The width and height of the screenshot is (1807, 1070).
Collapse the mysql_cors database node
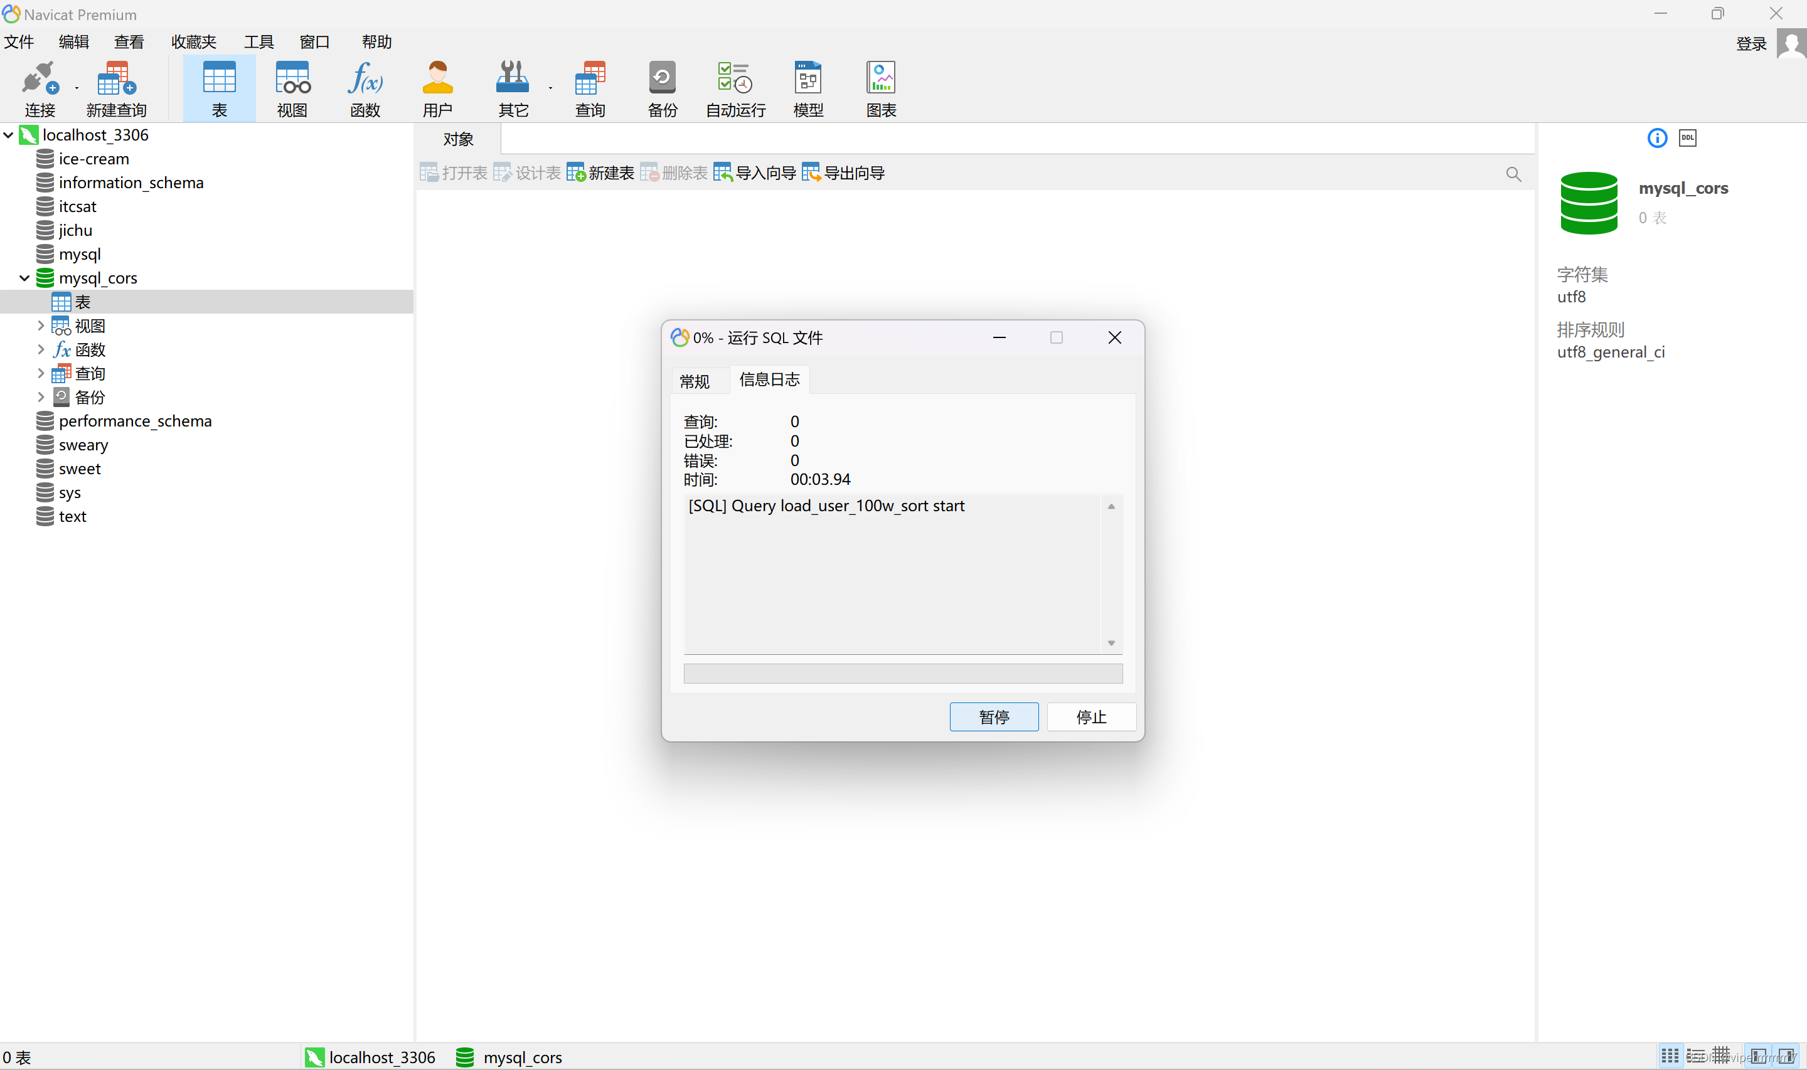click(x=24, y=278)
